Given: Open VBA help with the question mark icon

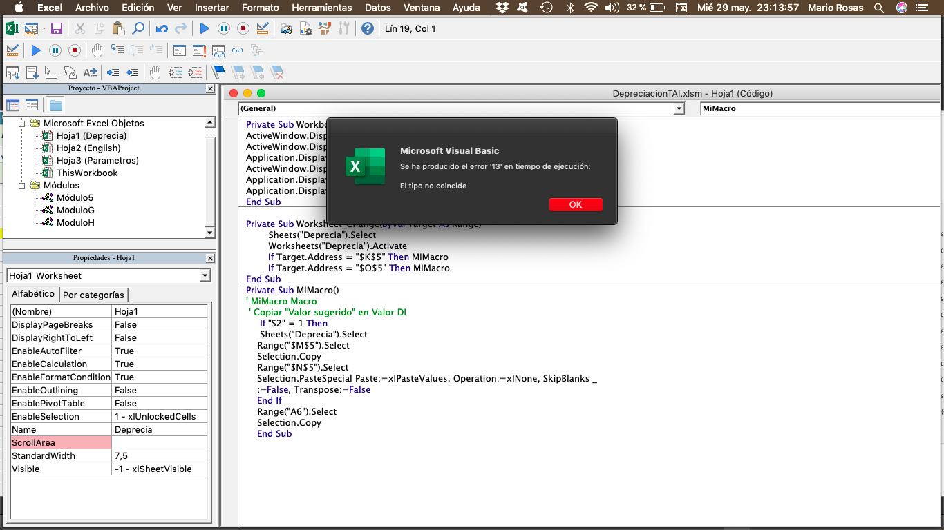Looking at the screenshot, I should [368, 28].
